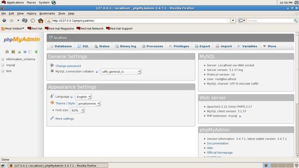
Task: Open the MySQL documentation page icon in sidebar
Action: [30, 51]
